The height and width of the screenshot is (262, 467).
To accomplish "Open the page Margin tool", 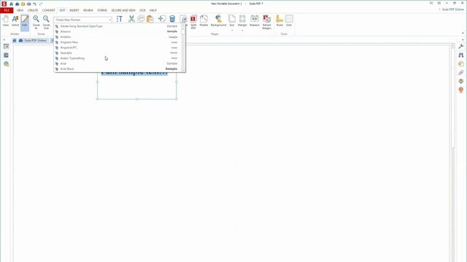I will tap(242, 23).
